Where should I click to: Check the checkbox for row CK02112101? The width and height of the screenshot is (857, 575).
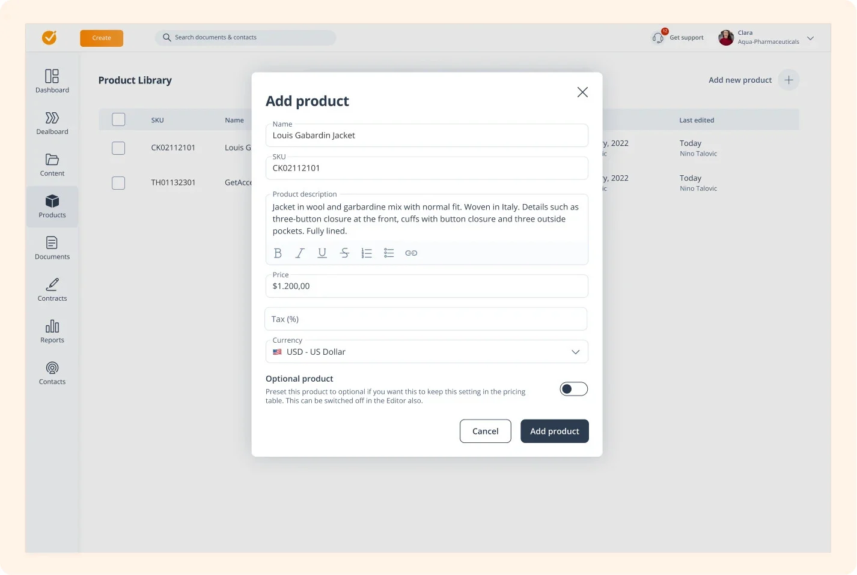(x=118, y=148)
